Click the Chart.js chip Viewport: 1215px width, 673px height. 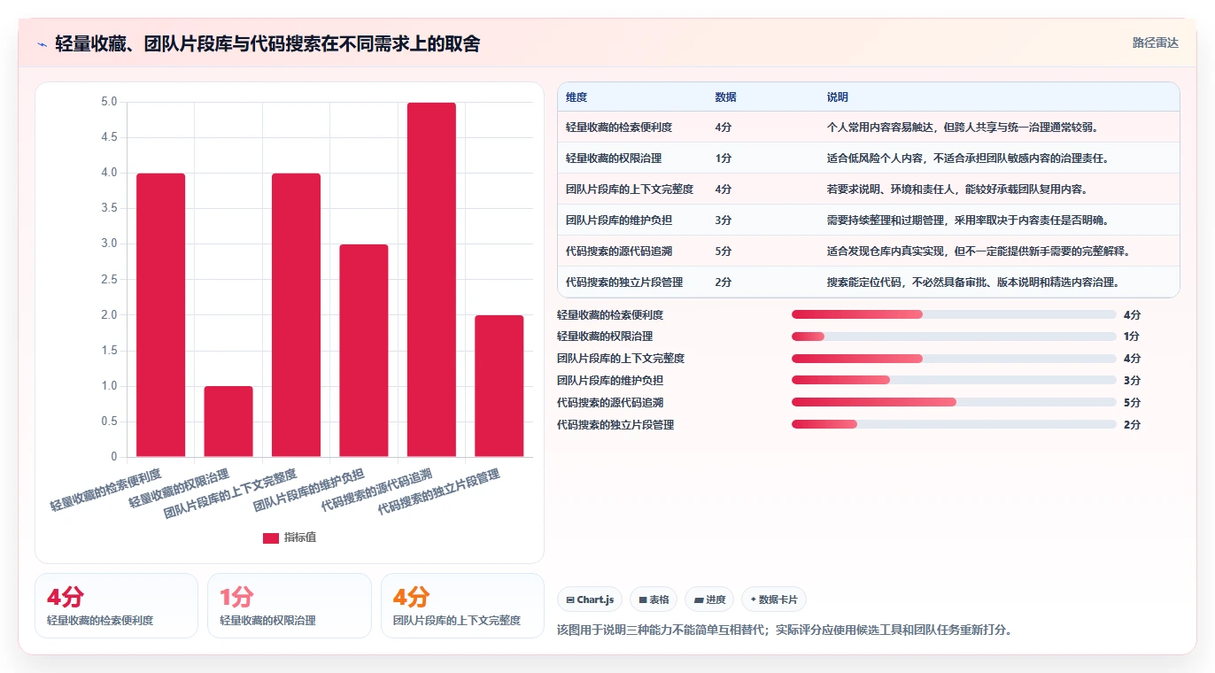[590, 600]
